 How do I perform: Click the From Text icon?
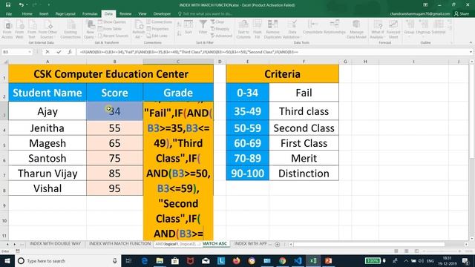click(31, 30)
